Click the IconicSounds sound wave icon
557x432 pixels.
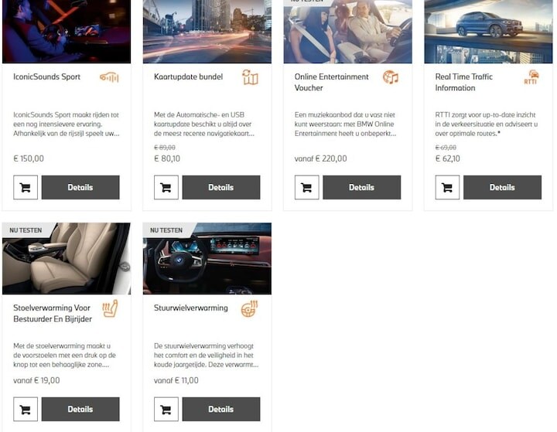[109, 77]
